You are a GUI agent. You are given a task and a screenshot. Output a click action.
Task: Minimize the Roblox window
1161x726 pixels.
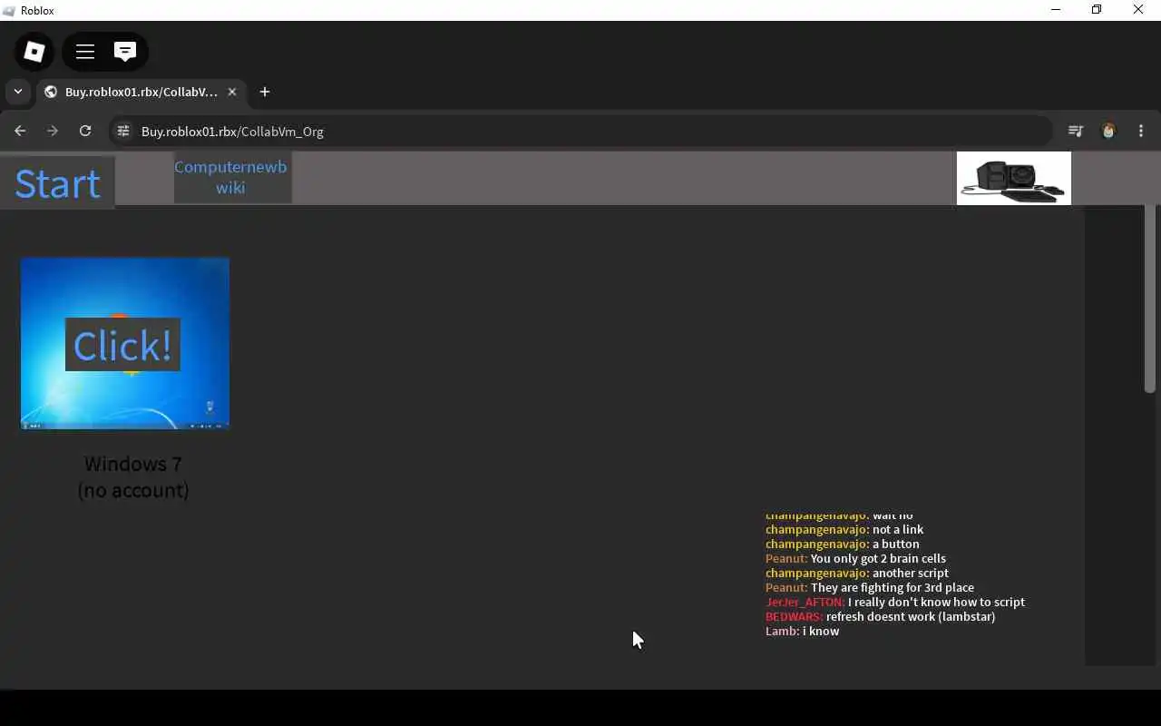click(1055, 10)
